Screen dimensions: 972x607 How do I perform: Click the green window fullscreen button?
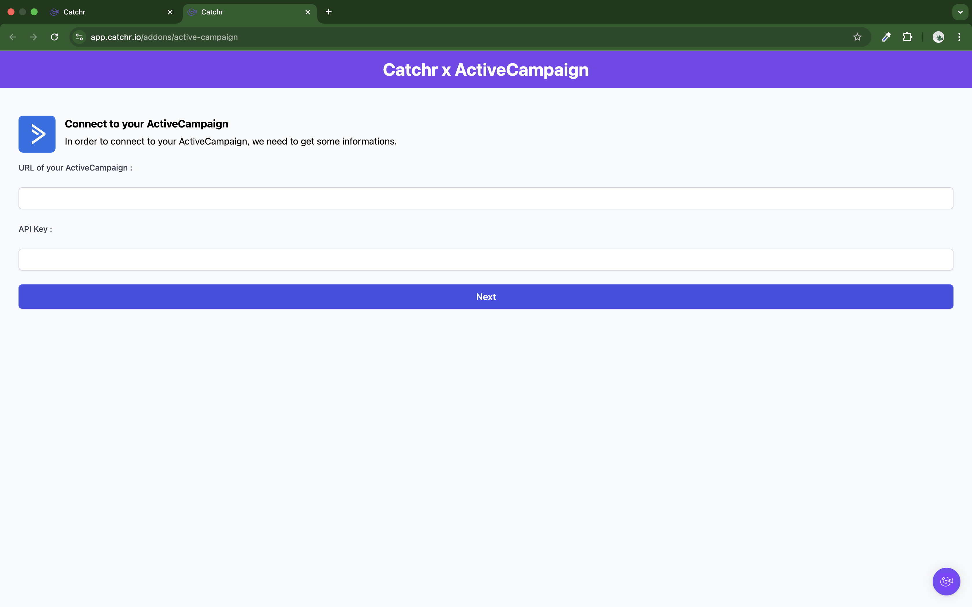tap(34, 12)
